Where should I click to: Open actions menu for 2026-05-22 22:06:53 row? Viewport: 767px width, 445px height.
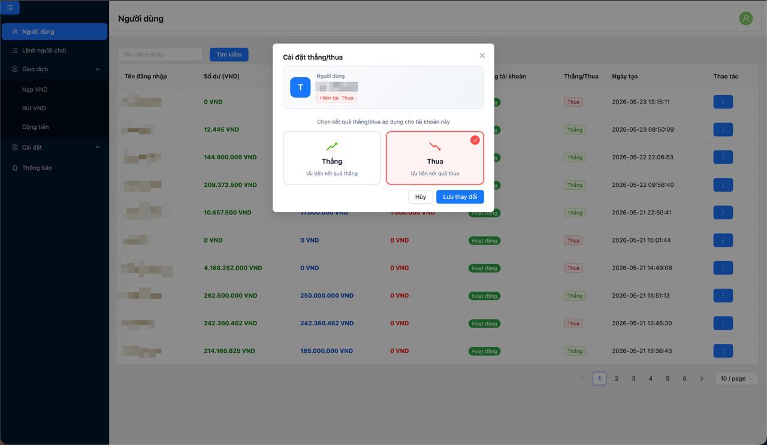coord(723,157)
